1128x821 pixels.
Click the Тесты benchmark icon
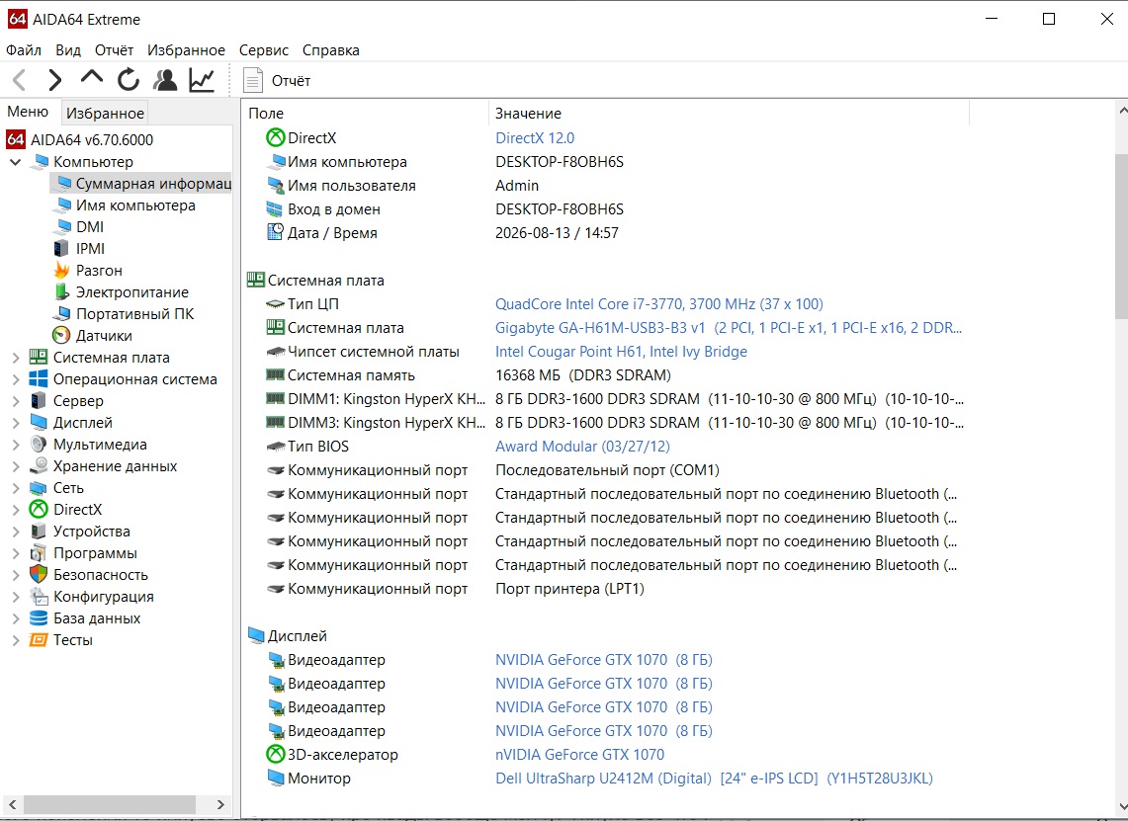click(39, 640)
